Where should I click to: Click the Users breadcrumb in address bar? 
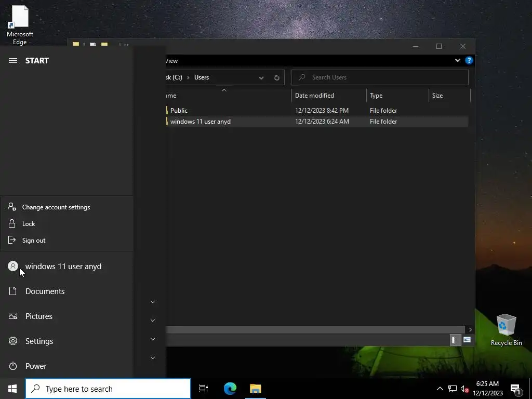[x=202, y=77]
